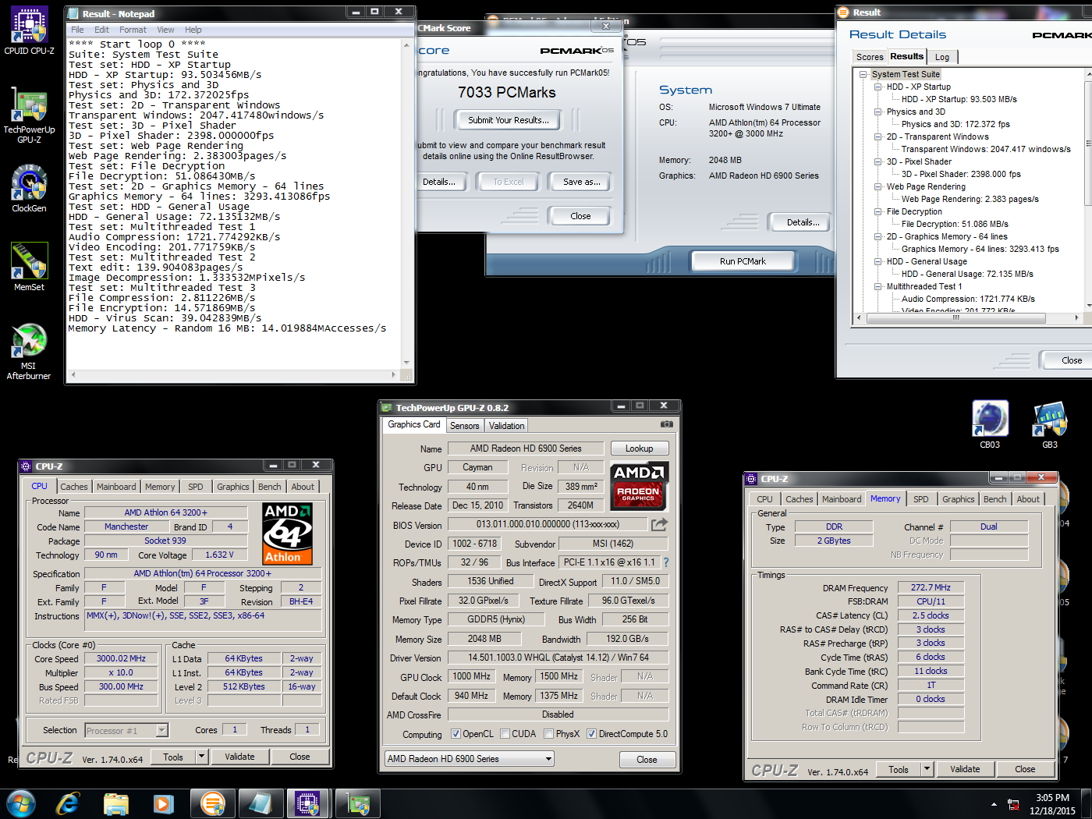Switch to the PCMark05 taskbar item
This screenshot has height=819, width=1092.
[212, 803]
